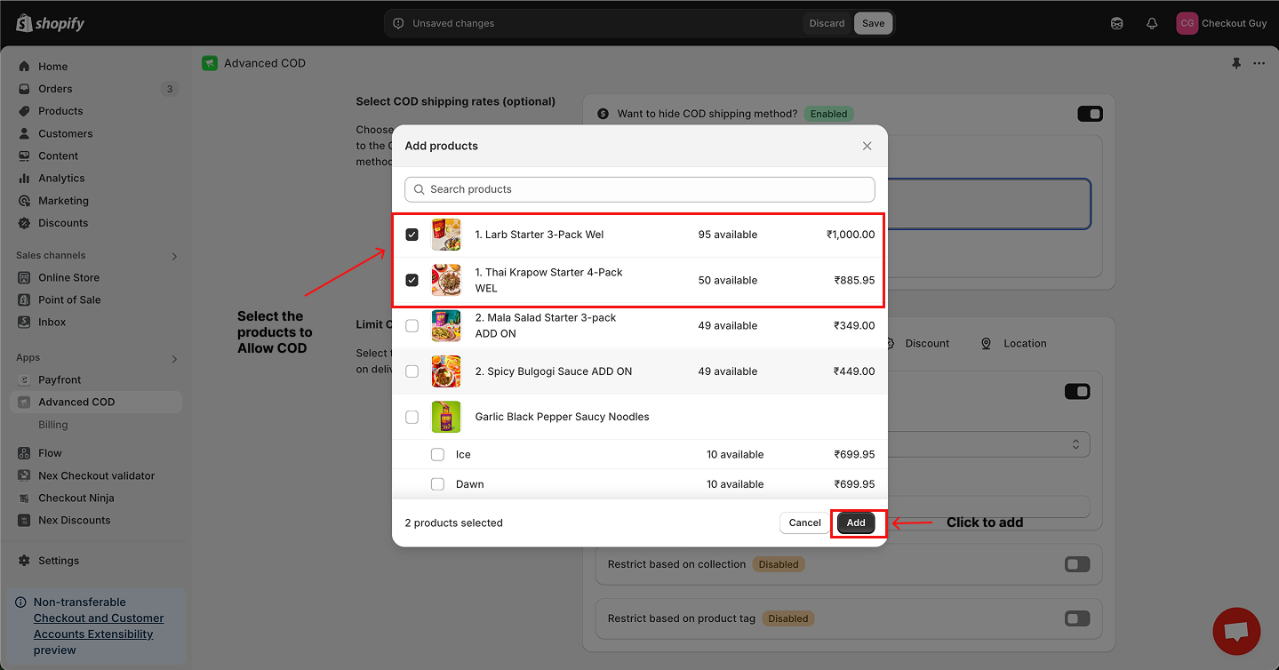Screen dimensions: 1279x670
Task: Open Settings from the sidebar
Action: (x=58, y=561)
